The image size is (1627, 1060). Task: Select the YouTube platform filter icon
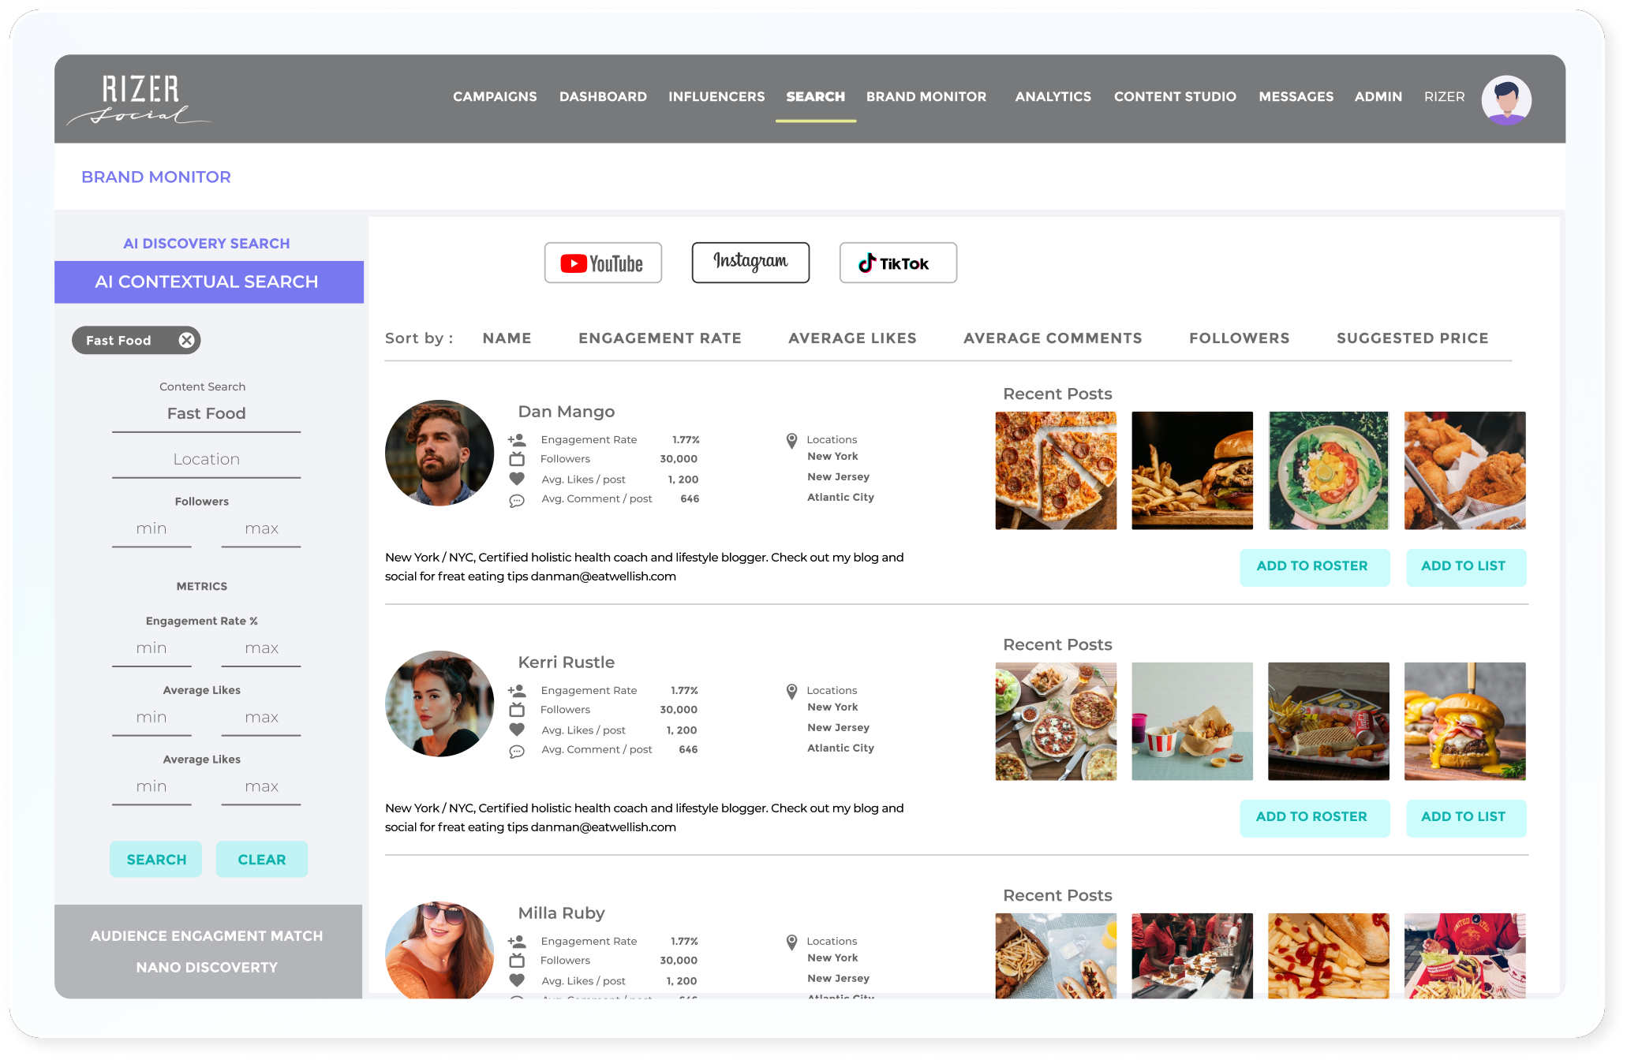pyautogui.click(x=603, y=263)
